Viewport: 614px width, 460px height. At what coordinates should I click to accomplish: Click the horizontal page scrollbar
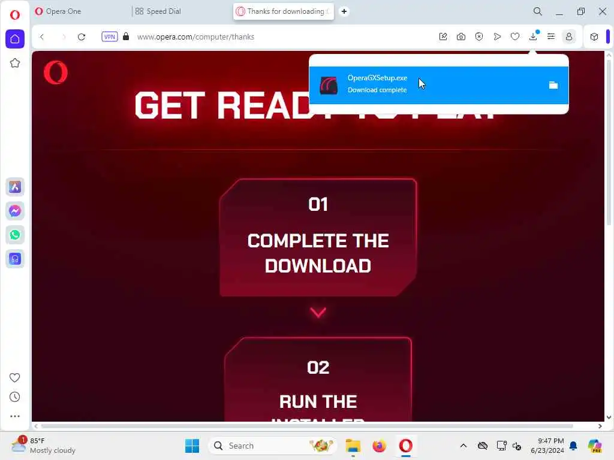click(x=306, y=426)
